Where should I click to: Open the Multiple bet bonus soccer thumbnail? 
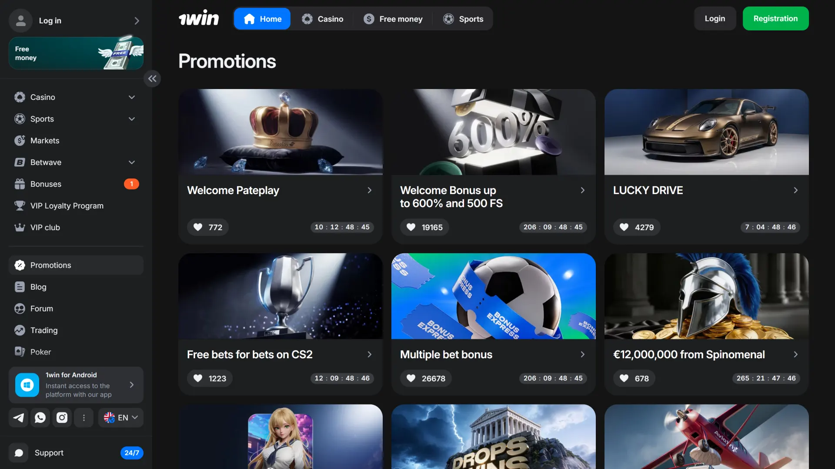[494, 296]
